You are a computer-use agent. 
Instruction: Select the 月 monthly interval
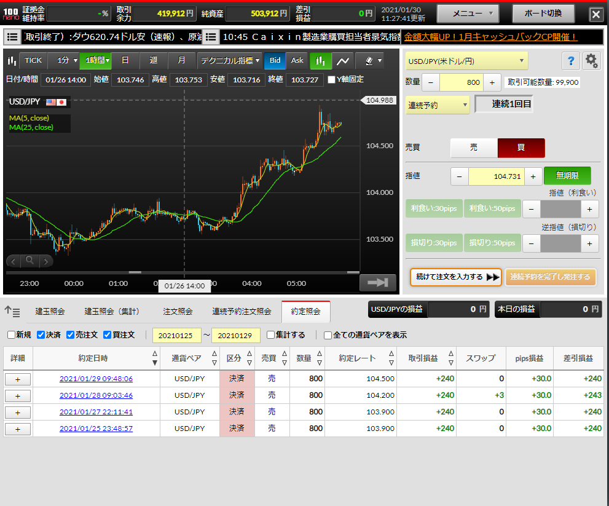(181, 61)
